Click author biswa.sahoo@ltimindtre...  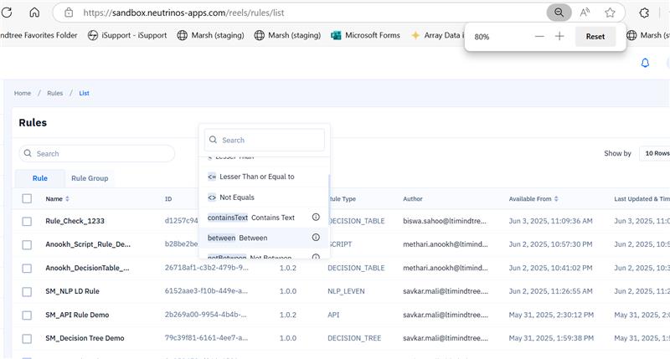coord(445,221)
